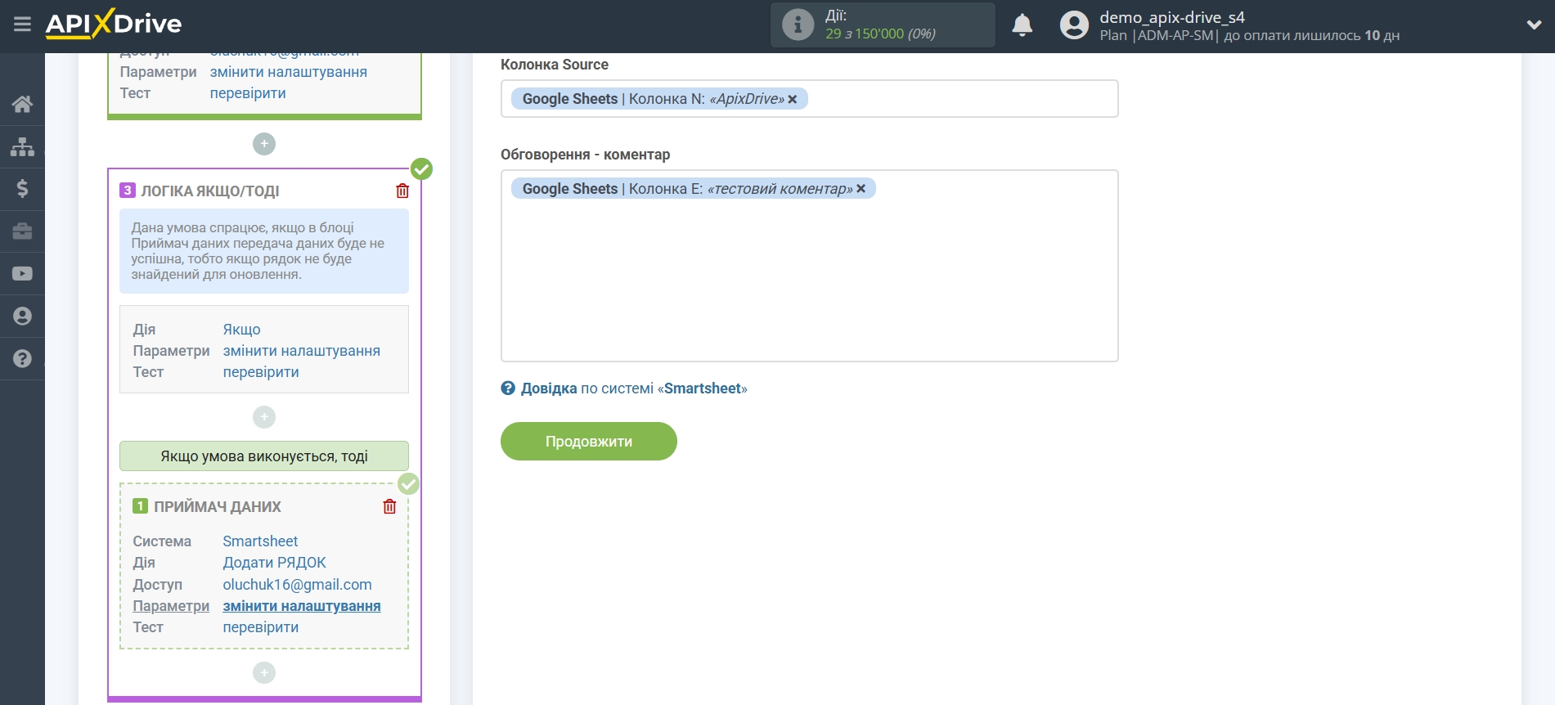Expand the account dropdown chevron

[x=1534, y=25]
